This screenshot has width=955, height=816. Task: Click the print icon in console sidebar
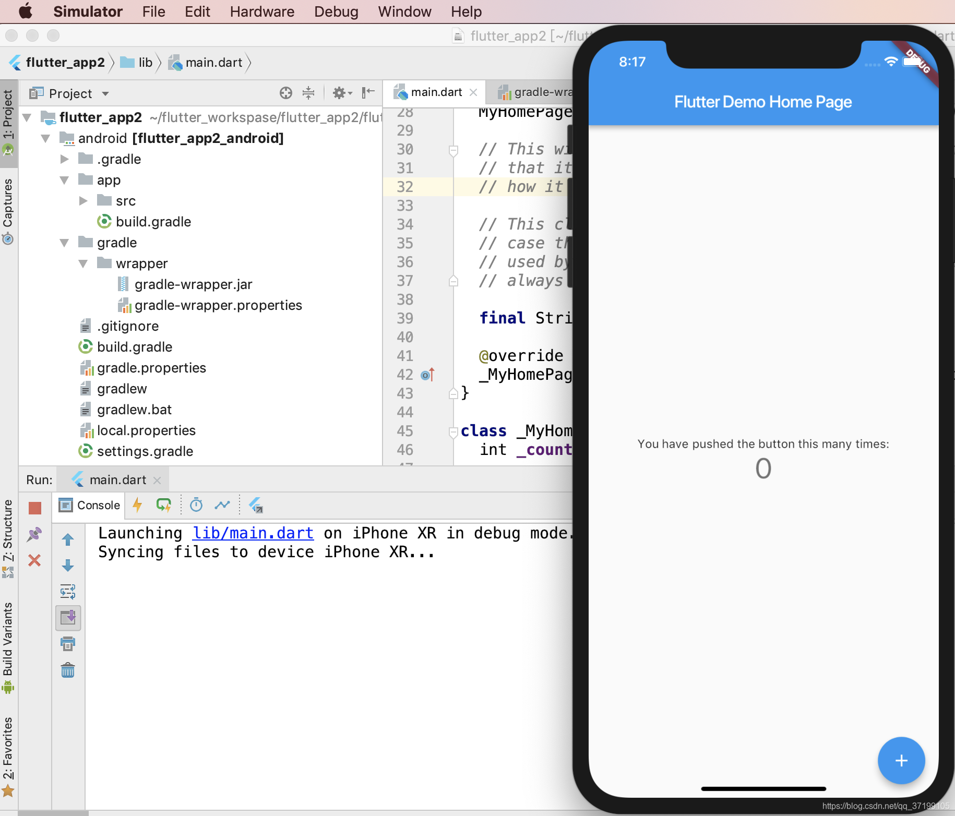pyautogui.click(x=68, y=644)
